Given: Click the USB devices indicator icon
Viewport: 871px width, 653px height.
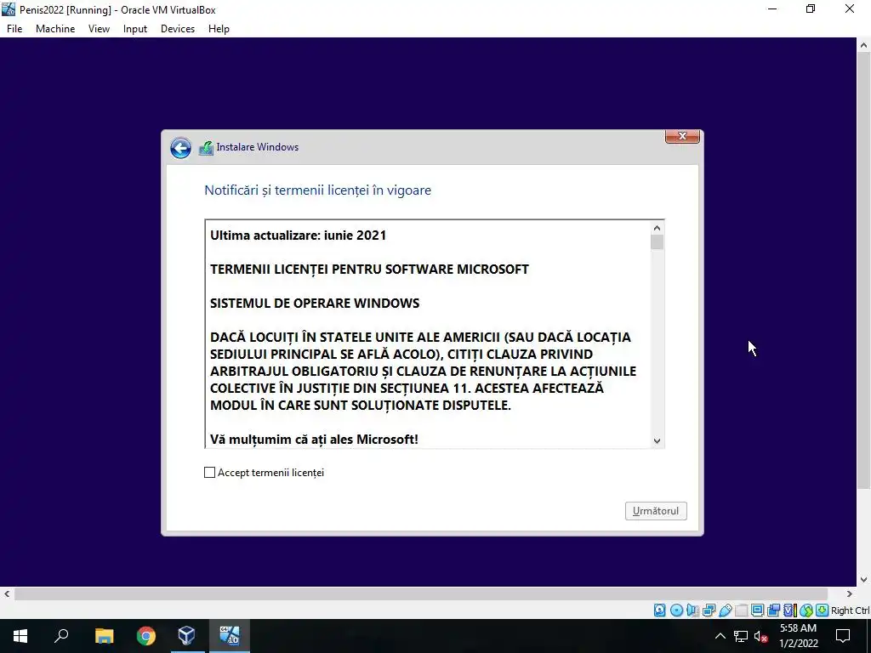Looking at the screenshot, I should pos(725,610).
